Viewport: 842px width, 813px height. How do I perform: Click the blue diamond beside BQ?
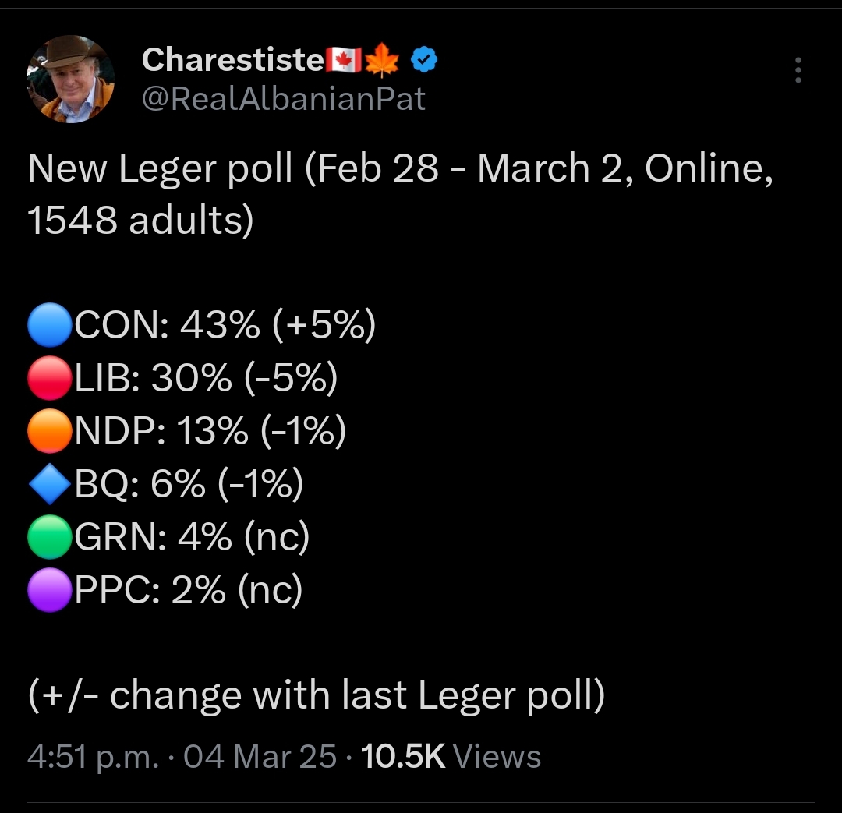[x=49, y=484]
